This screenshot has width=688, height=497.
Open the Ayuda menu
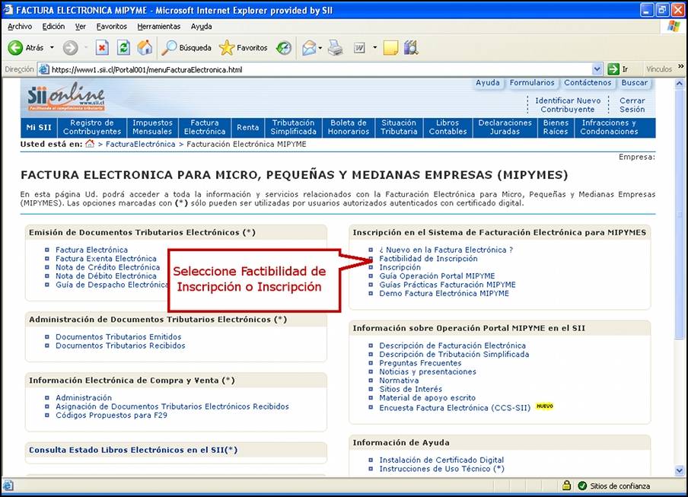(202, 27)
